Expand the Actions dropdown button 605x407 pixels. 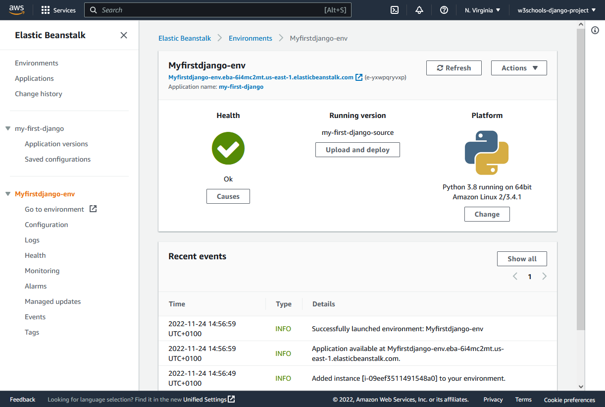coord(518,68)
